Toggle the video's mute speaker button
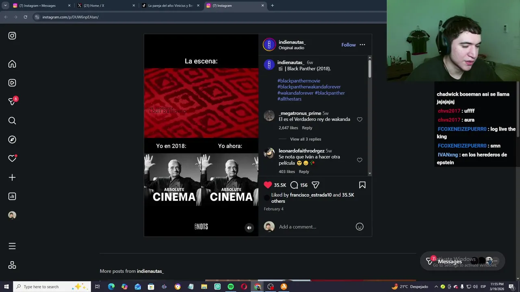Screen dimensions: 520x292 (249, 228)
